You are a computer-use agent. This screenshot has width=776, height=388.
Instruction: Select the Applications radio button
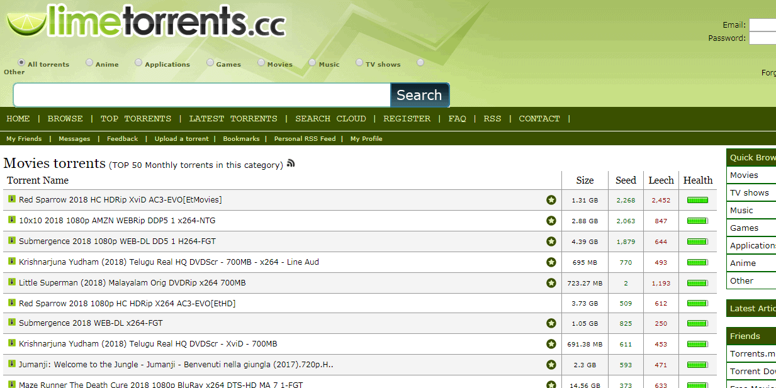point(138,63)
